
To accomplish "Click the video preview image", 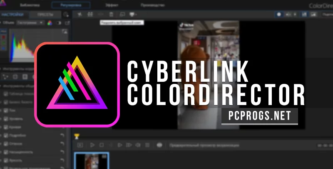I will [x=209, y=75].
